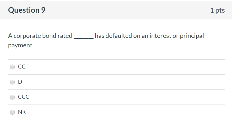The height and width of the screenshot is (127, 232).
Task: Click the word corporate in the question
Action: 27,36
